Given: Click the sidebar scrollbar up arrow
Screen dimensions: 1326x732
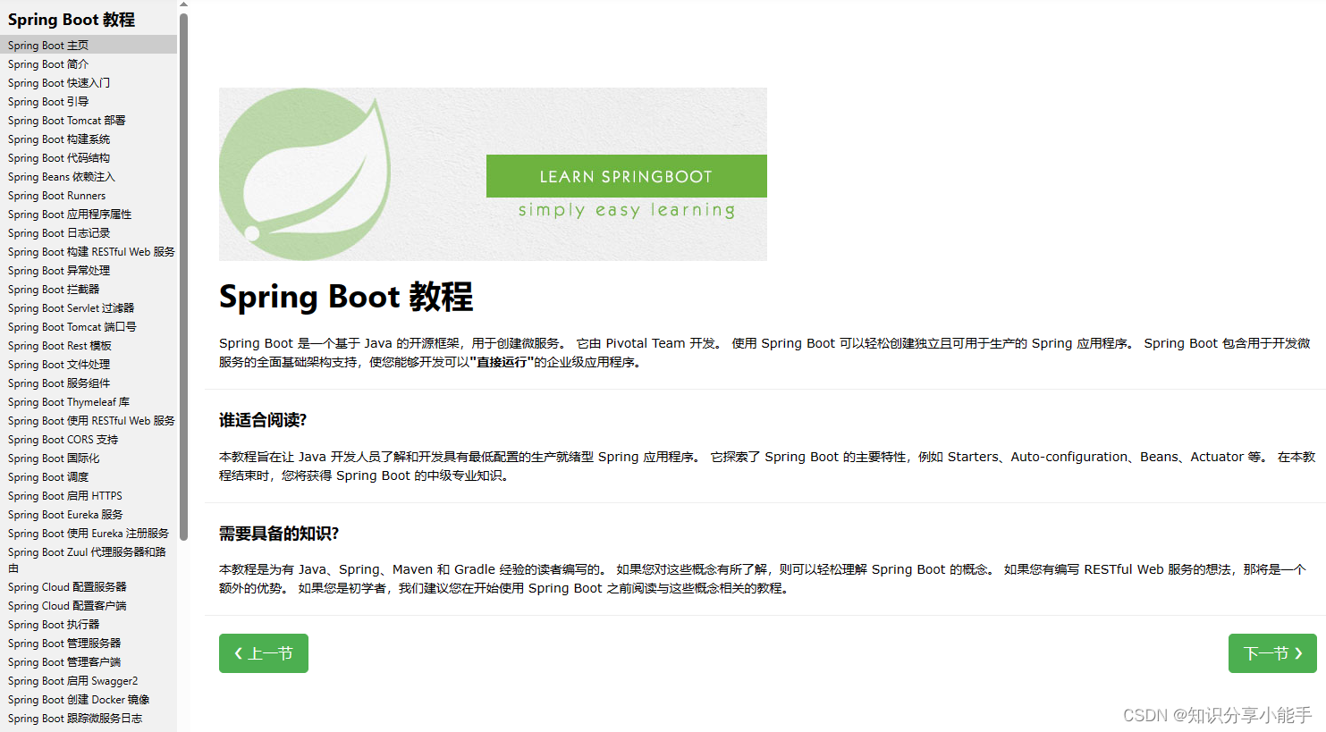Looking at the screenshot, I should 183,4.
